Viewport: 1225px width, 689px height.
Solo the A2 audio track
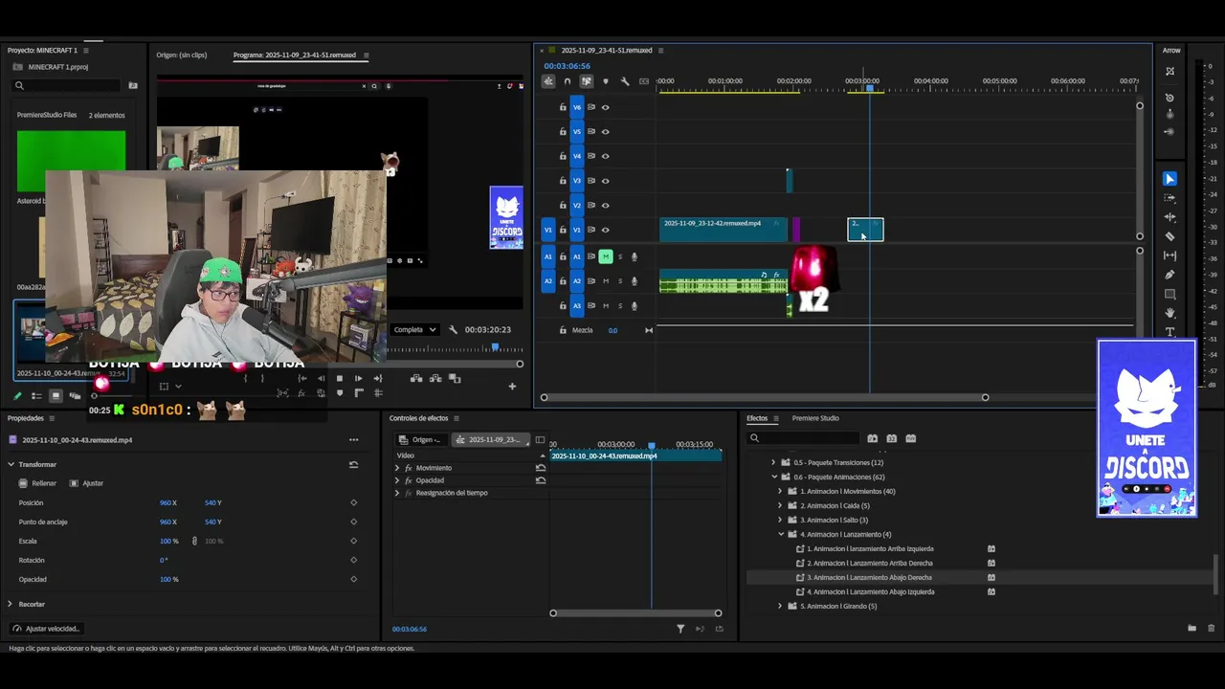[x=619, y=281]
